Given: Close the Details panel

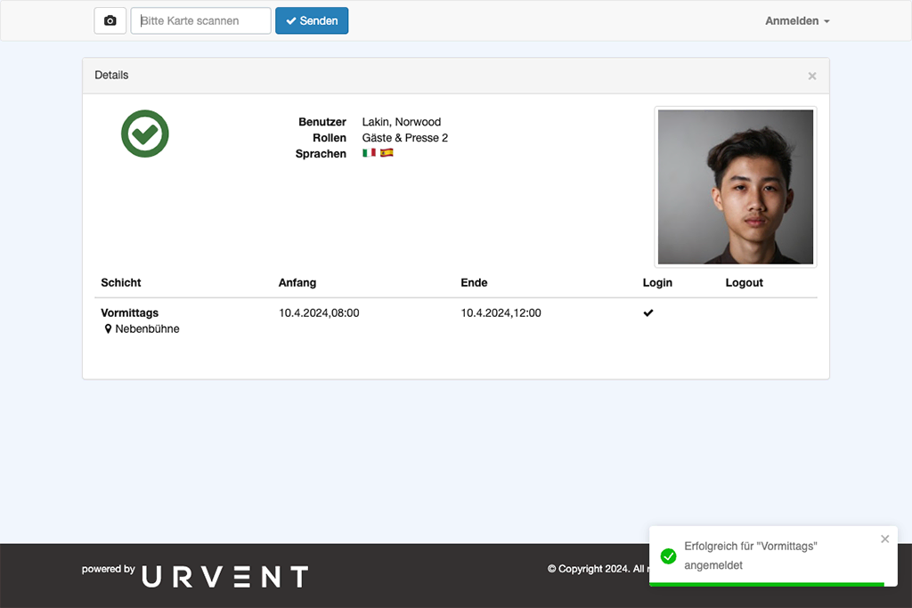Looking at the screenshot, I should pos(811,76).
